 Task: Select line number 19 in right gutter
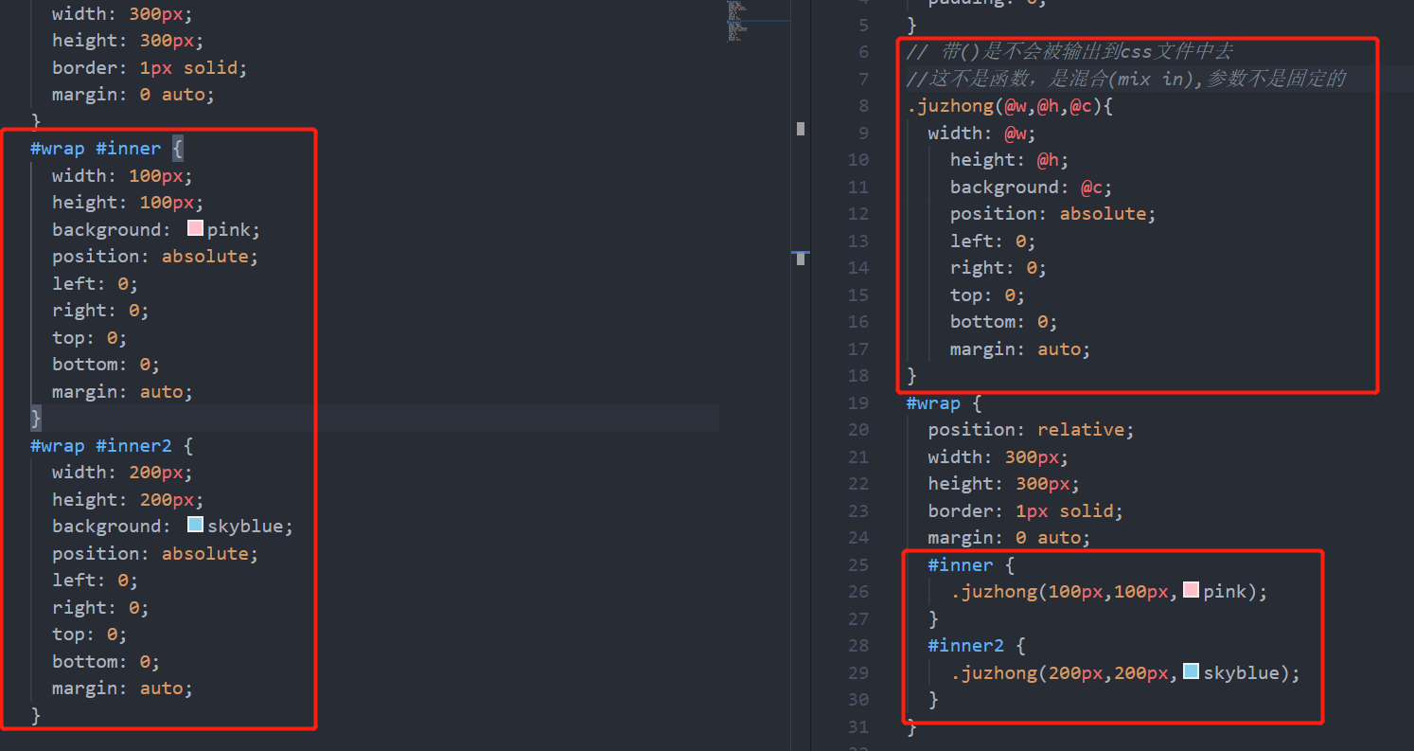pos(858,403)
